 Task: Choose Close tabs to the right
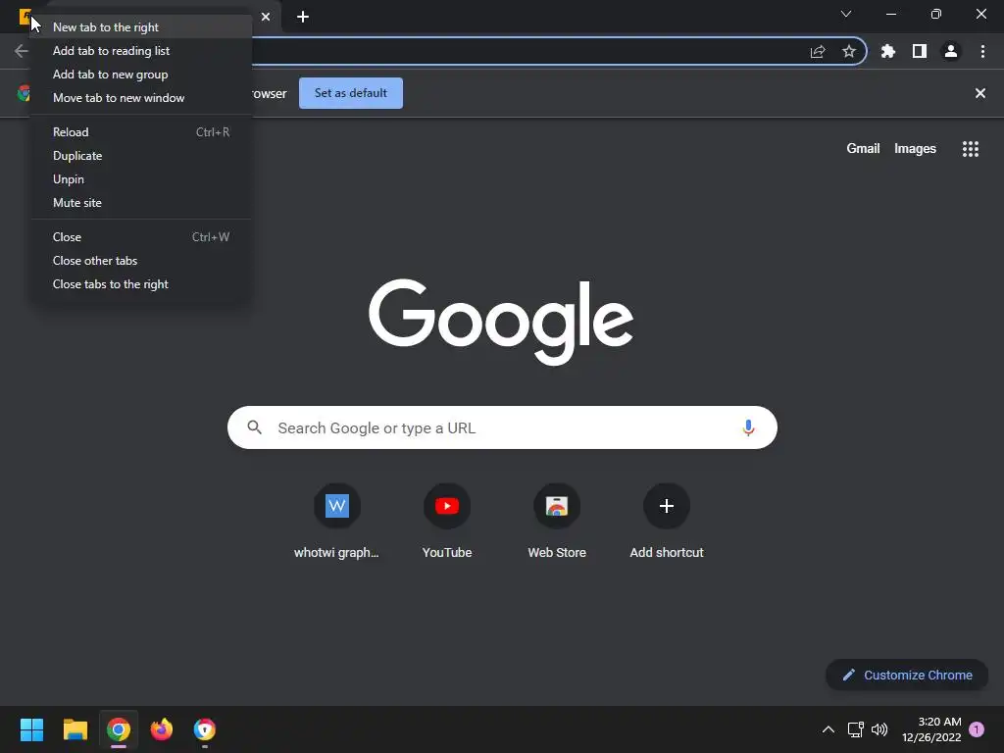point(141,284)
